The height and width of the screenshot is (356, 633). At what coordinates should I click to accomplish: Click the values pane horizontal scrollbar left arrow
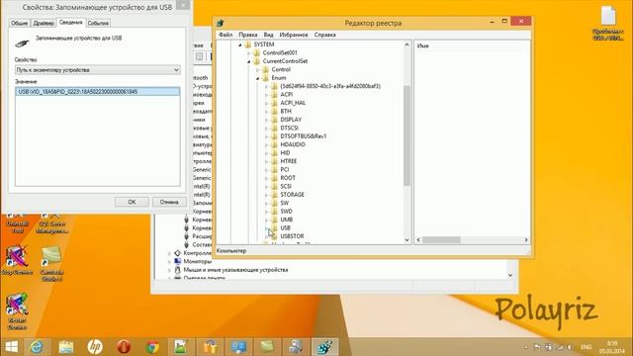point(418,239)
